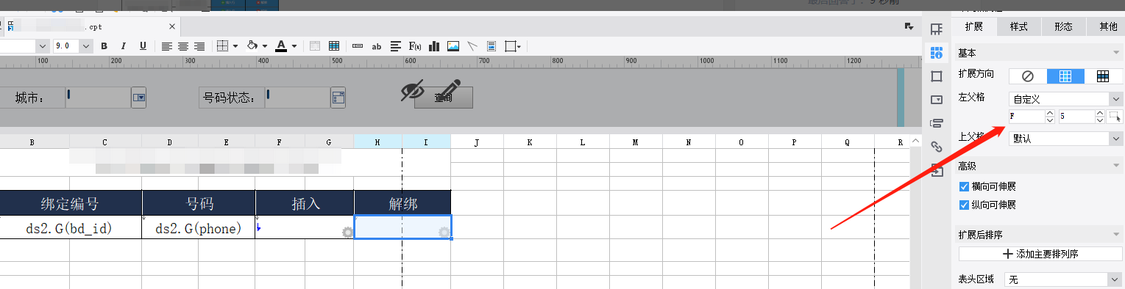The height and width of the screenshot is (289, 1125).
Task: Open font size 9.0 dropdown
Action: click(x=86, y=46)
